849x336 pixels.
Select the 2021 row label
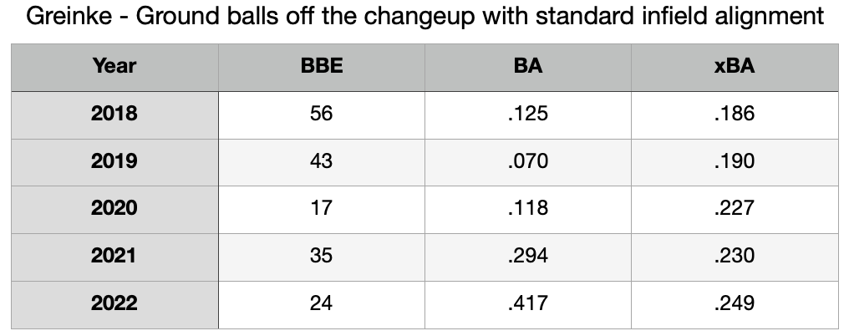(114, 257)
